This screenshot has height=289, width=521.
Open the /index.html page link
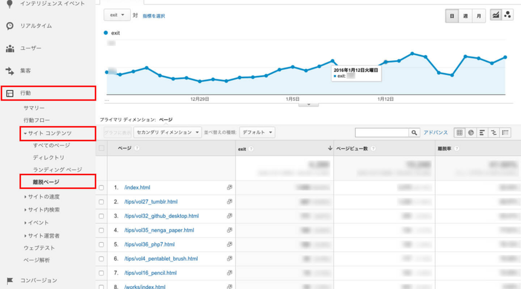(137, 187)
